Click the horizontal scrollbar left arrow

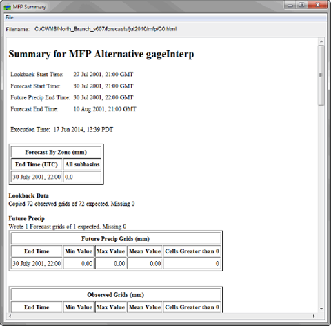point(10,316)
